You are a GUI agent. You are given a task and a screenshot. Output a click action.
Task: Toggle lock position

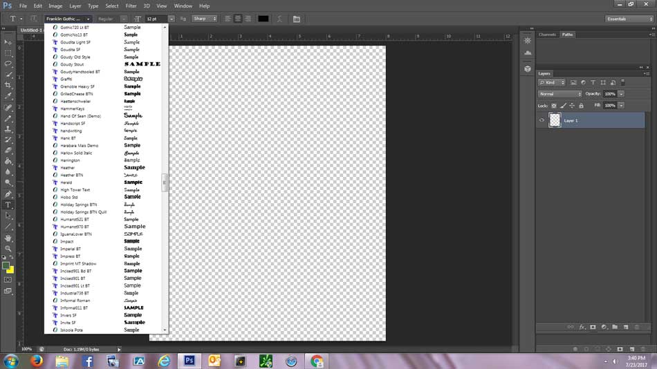point(572,106)
